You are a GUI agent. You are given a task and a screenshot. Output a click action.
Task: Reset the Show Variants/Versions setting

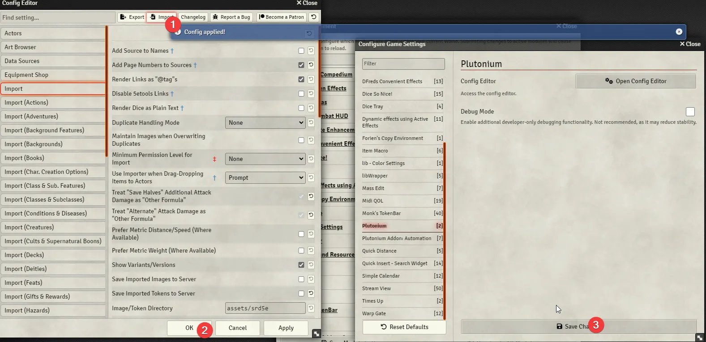[x=311, y=265]
